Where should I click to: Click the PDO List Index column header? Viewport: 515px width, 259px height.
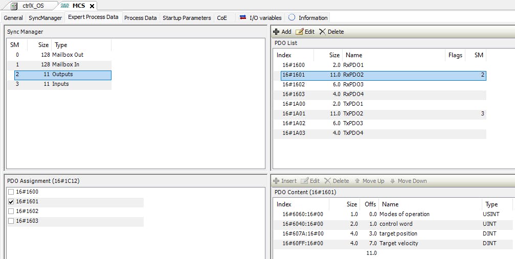[x=294, y=55]
